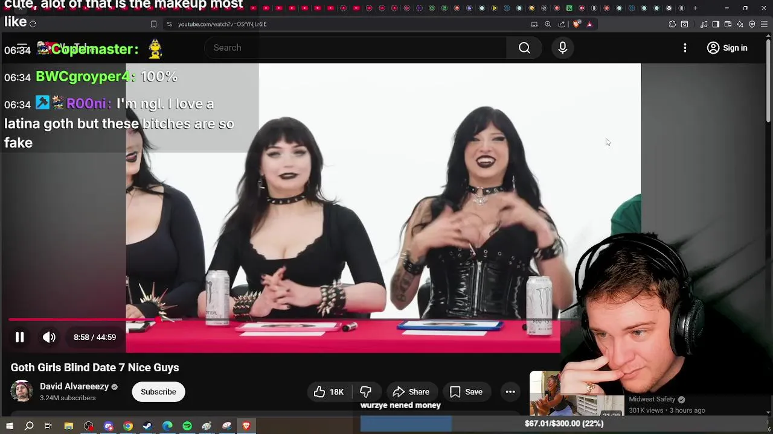Open the picture-in-picture icon in address bar

(x=534, y=24)
